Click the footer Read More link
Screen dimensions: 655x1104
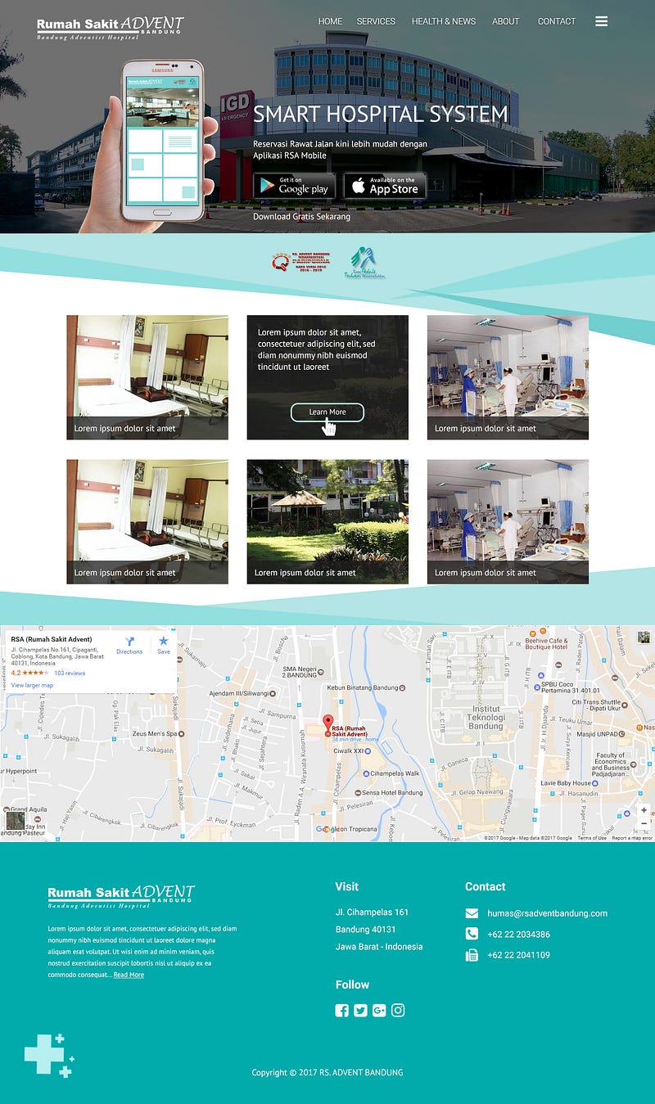[x=129, y=975]
